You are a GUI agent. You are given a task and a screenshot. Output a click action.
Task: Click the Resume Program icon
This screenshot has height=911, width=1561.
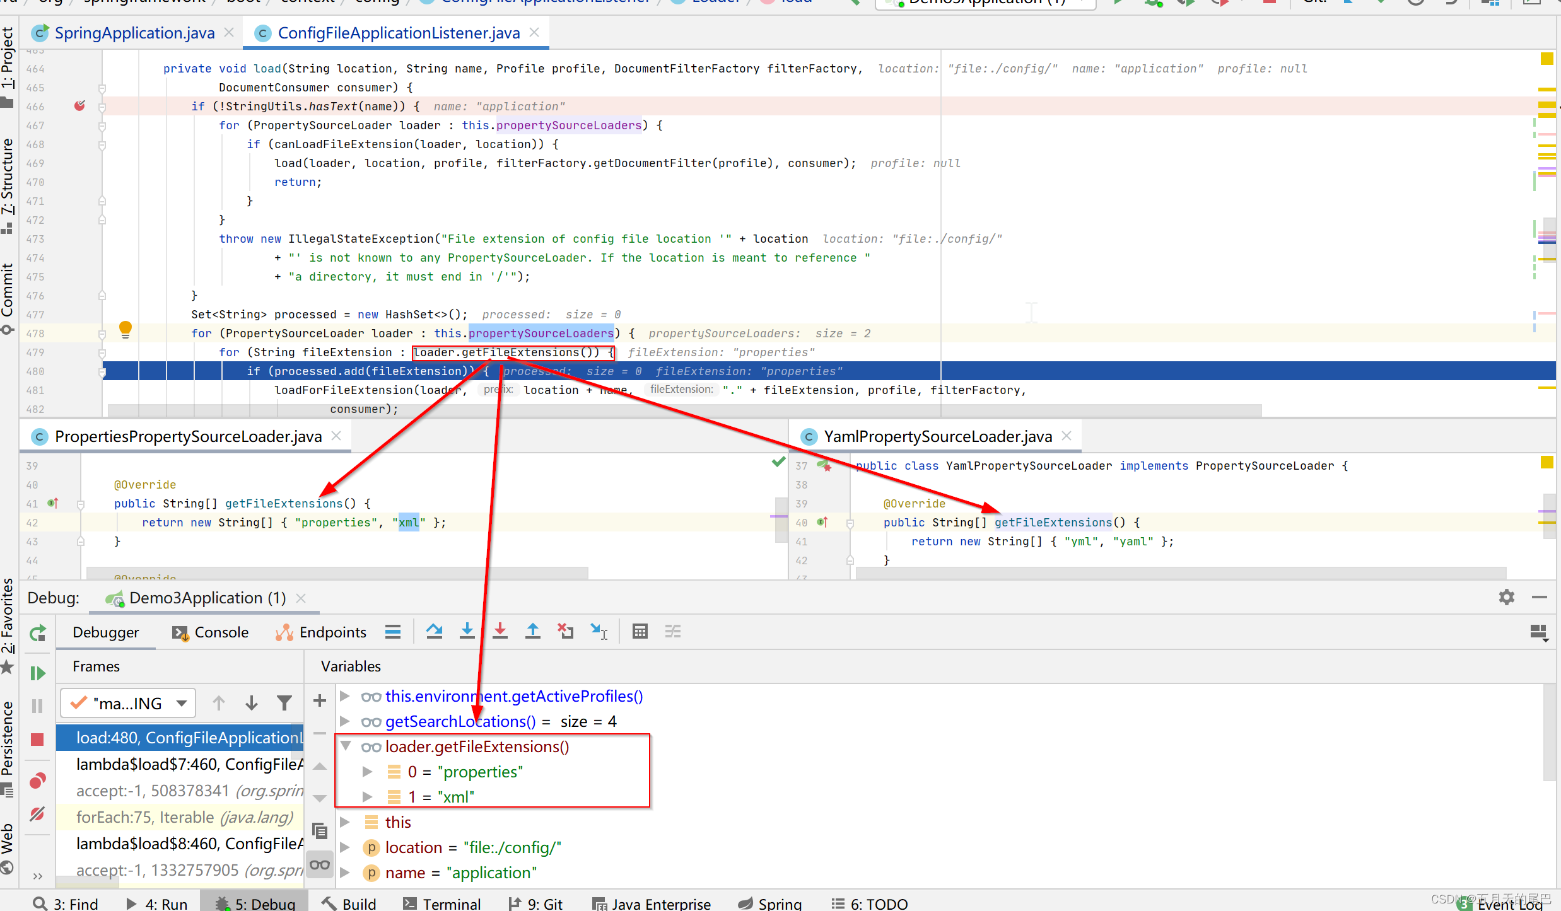pos(38,673)
